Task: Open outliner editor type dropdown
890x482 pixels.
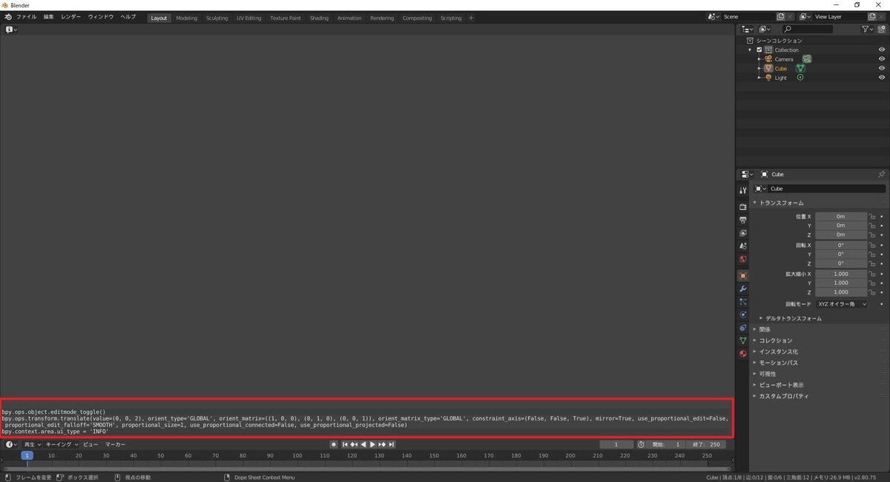Action: 748,29
